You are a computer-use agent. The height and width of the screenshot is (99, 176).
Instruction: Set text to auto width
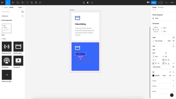[x=163, y=60]
